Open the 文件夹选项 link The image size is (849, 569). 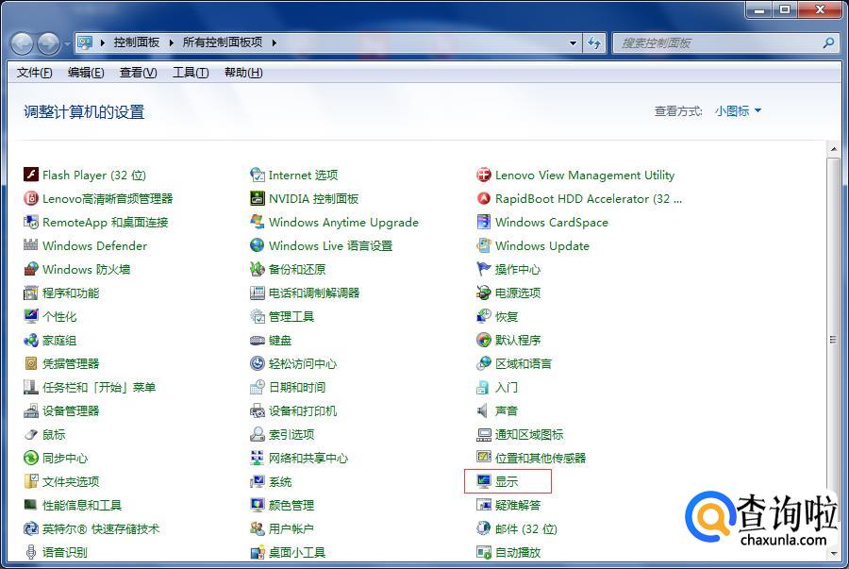tap(71, 481)
